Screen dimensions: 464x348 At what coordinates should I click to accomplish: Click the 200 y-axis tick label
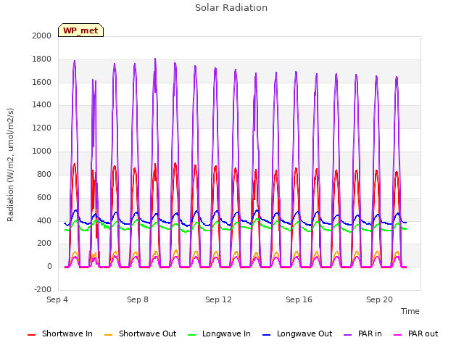[x=44, y=244]
